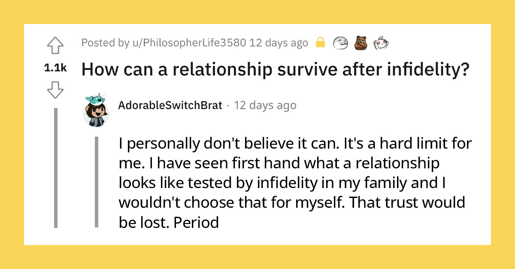Click the brooding bear award icon
The image size is (515, 269).
coord(361,43)
